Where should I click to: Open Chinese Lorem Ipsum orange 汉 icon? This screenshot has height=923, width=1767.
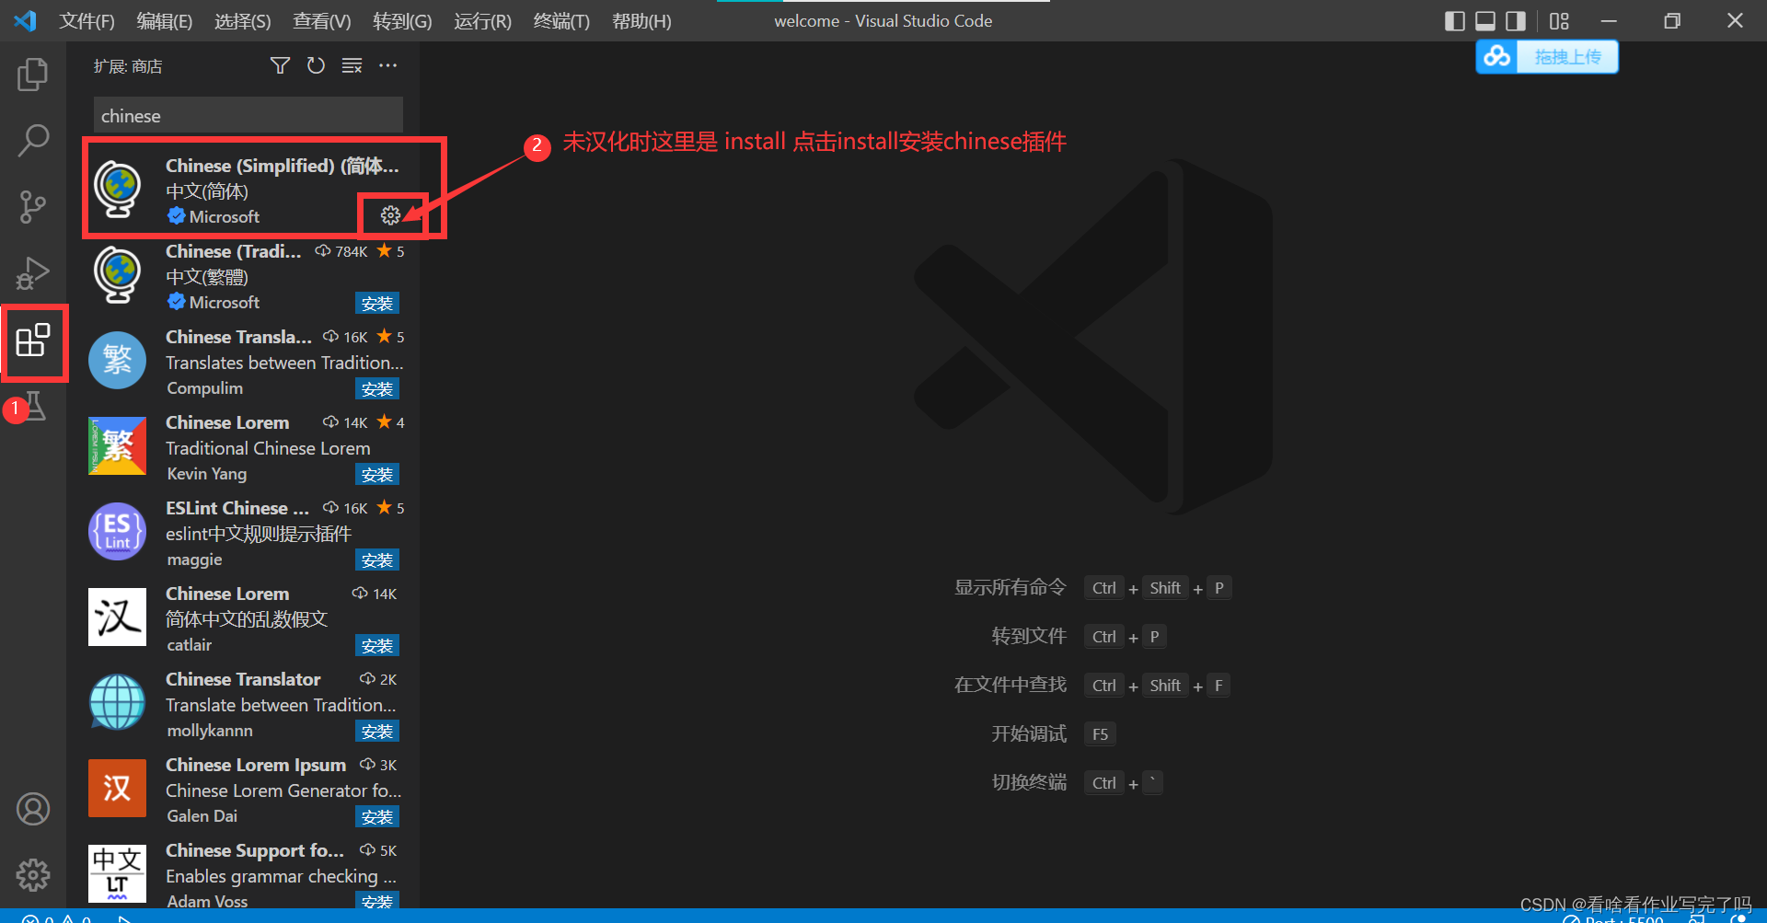(117, 788)
